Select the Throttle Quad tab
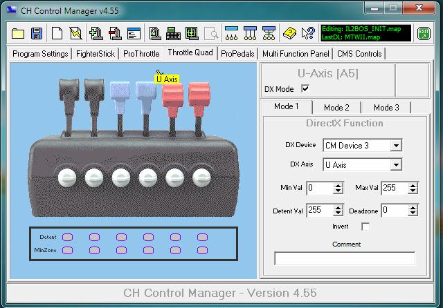 coord(190,52)
